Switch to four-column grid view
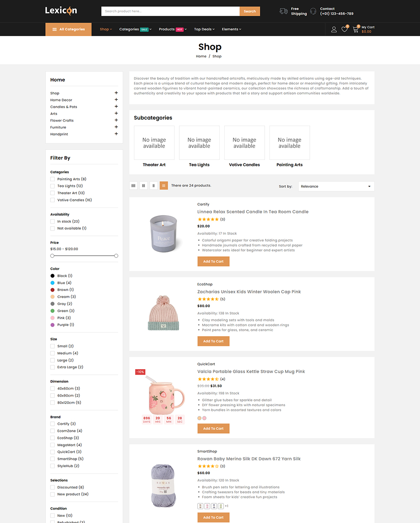Screen dimensions: 420x523 [133, 186]
